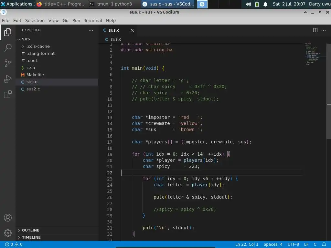Click errors and warnings count in status bar
The image size is (331, 248).
click(14, 244)
